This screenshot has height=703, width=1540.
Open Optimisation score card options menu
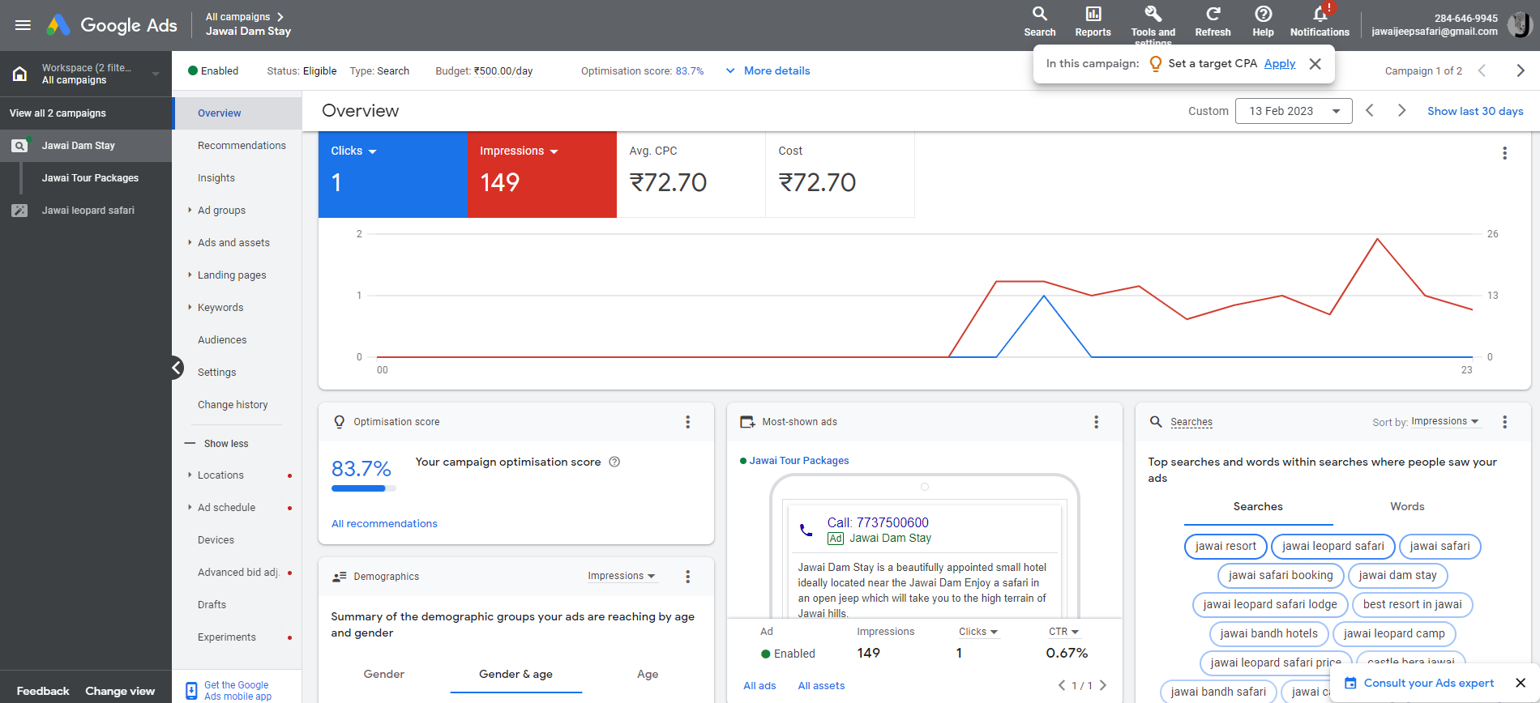[x=687, y=422]
